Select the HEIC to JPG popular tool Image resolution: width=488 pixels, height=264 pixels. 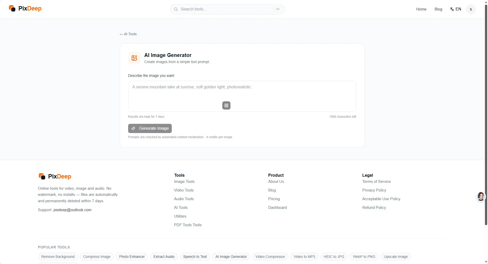pos(334,257)
